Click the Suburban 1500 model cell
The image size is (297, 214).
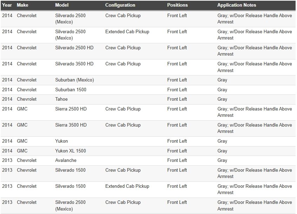point(71,90)
